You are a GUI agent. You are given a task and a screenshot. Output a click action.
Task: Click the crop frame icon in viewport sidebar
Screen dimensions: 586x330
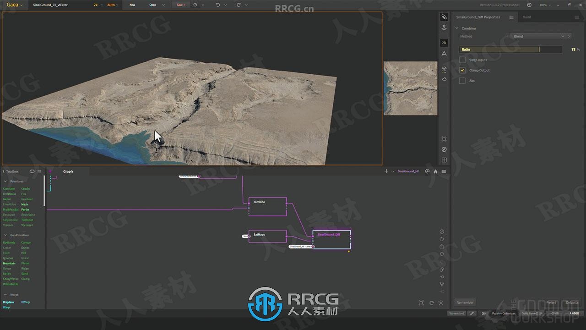point(444,139)
